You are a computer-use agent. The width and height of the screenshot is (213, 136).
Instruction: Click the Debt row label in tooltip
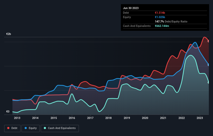point(126,13)
